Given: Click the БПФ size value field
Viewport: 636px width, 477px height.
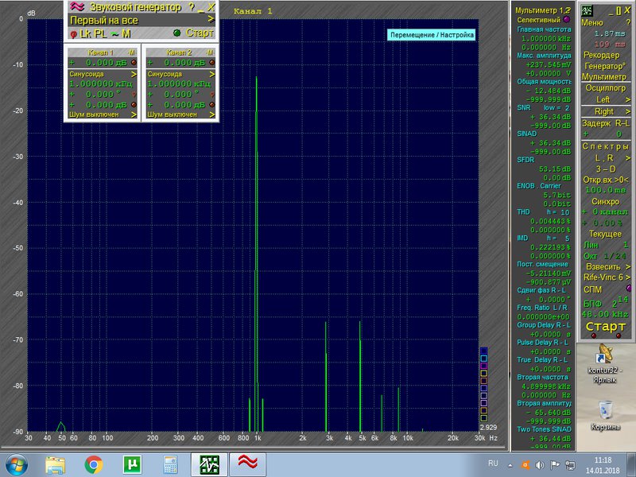Looking at the screenshot, I should [x=621, y=302].
